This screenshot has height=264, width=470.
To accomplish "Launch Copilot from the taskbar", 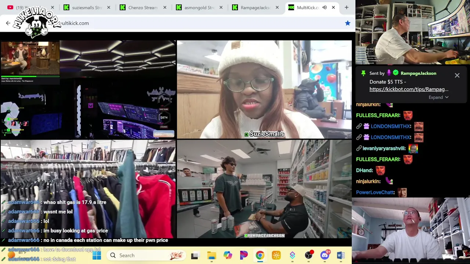I will 228,255.
